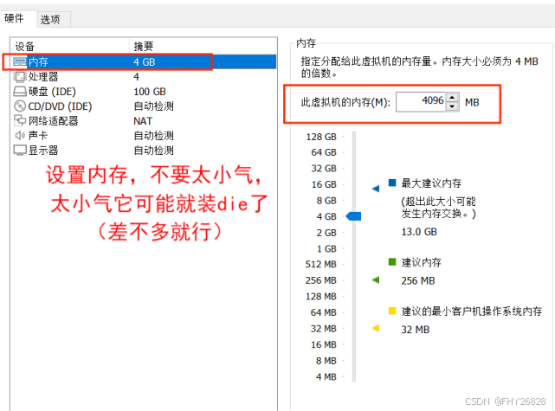Image resolution: width=555 pixels, height=411 pixels.
Task: Click the 8 MB scale label
Action: [326, 361]
